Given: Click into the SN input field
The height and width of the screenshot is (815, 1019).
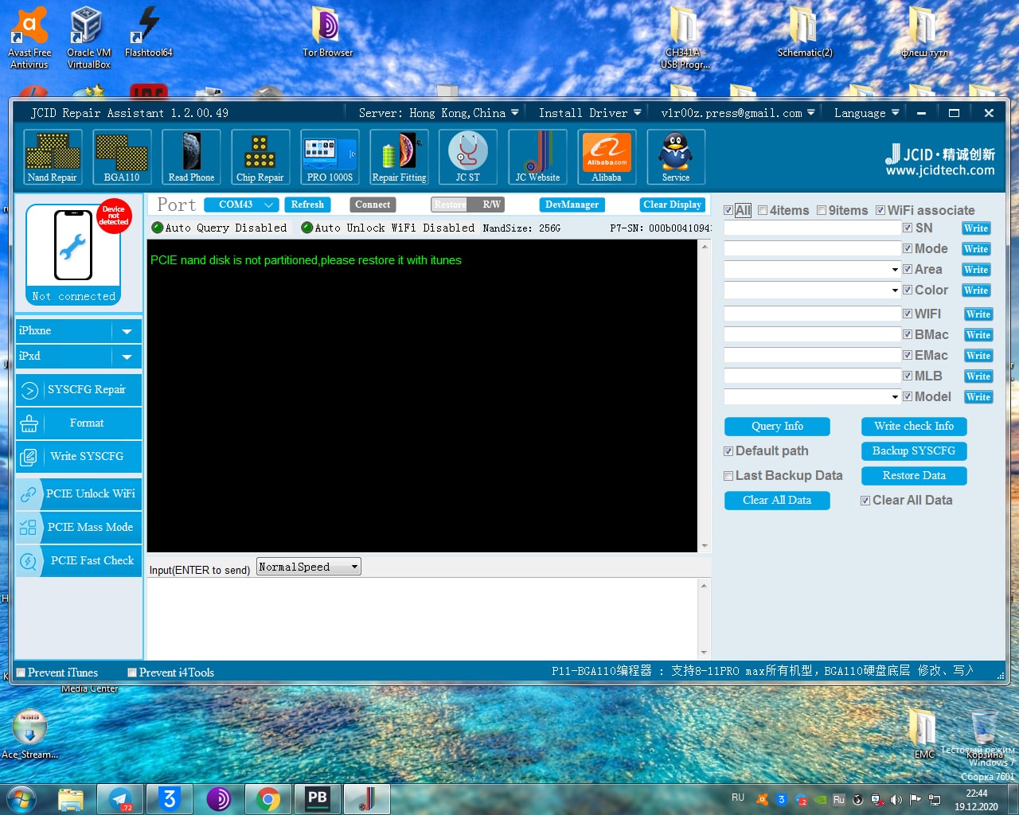Looking at the screenshot, I should [812, 228].
